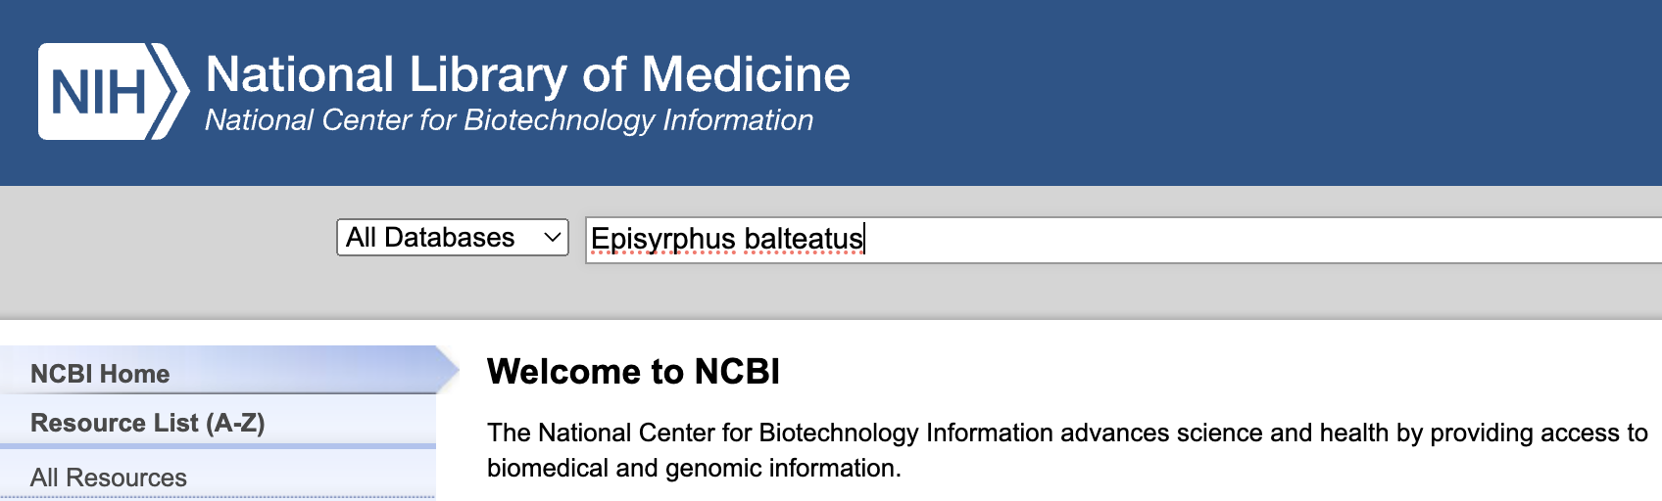Image resolution: width=1662 pixels, height=501 pixels.
Task: Click National Center for Biotechnology Information subtitle
Action: (509, 120)
